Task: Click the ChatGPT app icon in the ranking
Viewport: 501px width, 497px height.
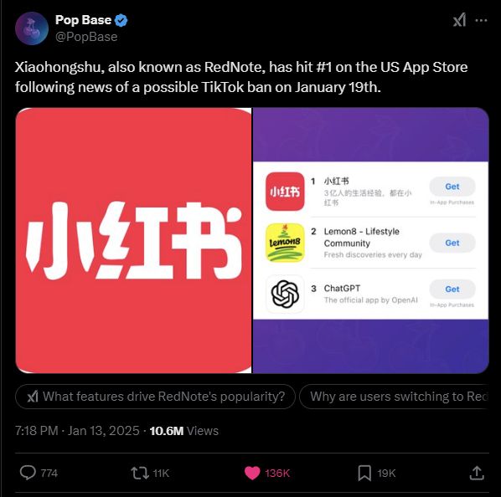Action: (285, 294)
